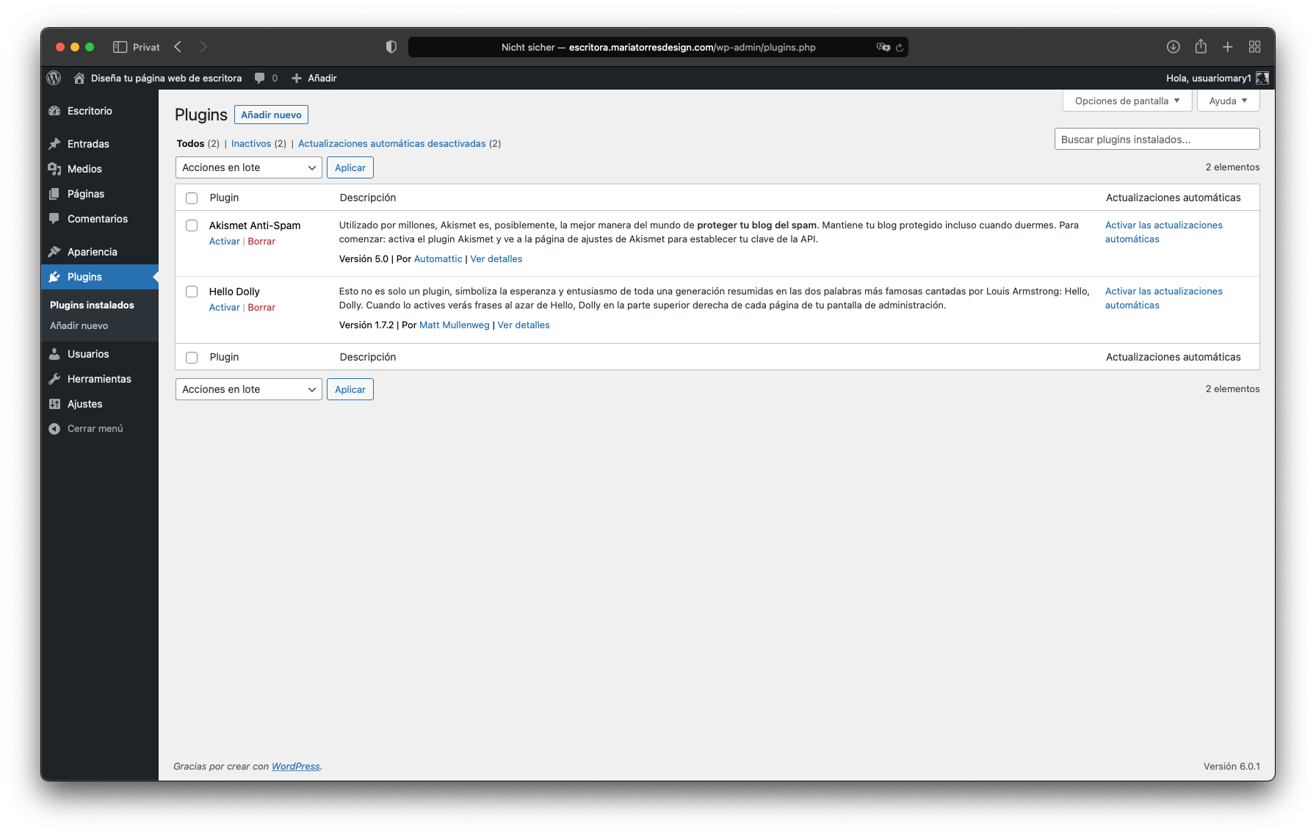The height and width of the screenshot is (835, 1316).
Task: Open the Herramientas menu item
Action: (100, 379)
